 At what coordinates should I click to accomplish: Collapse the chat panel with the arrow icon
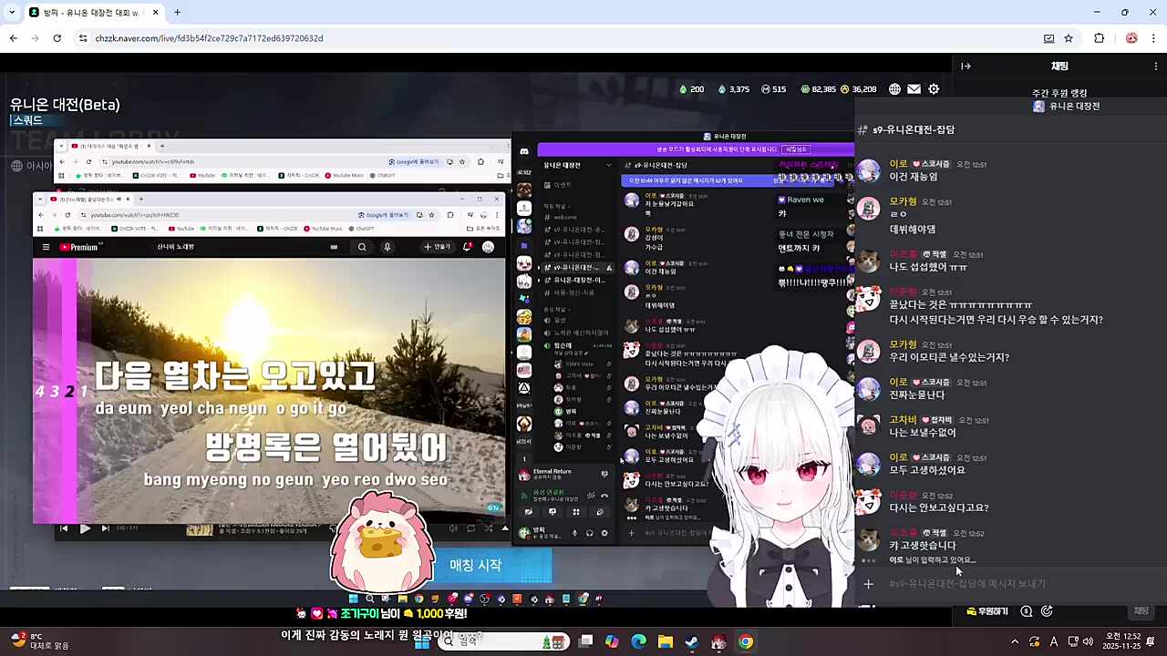click(x=966, y=66)
